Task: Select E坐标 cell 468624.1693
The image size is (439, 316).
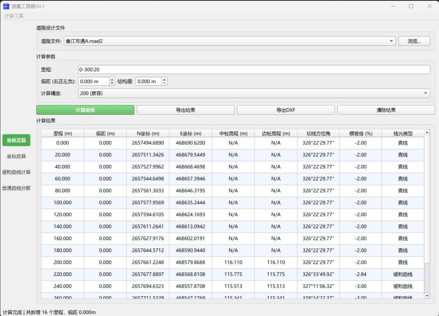Action: pyautogui.click(x=190, y=215)
